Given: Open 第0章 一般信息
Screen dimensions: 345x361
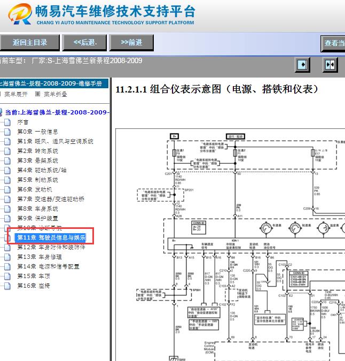Looking at the screenshot, I should click(37, 132).
